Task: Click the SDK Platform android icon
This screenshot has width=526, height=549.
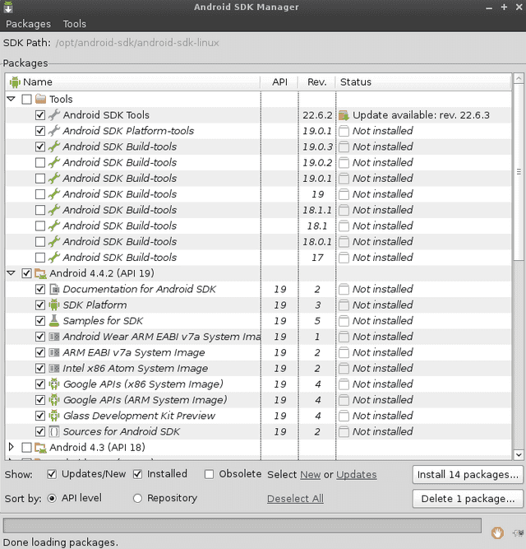Action: [x=53, y=305]
